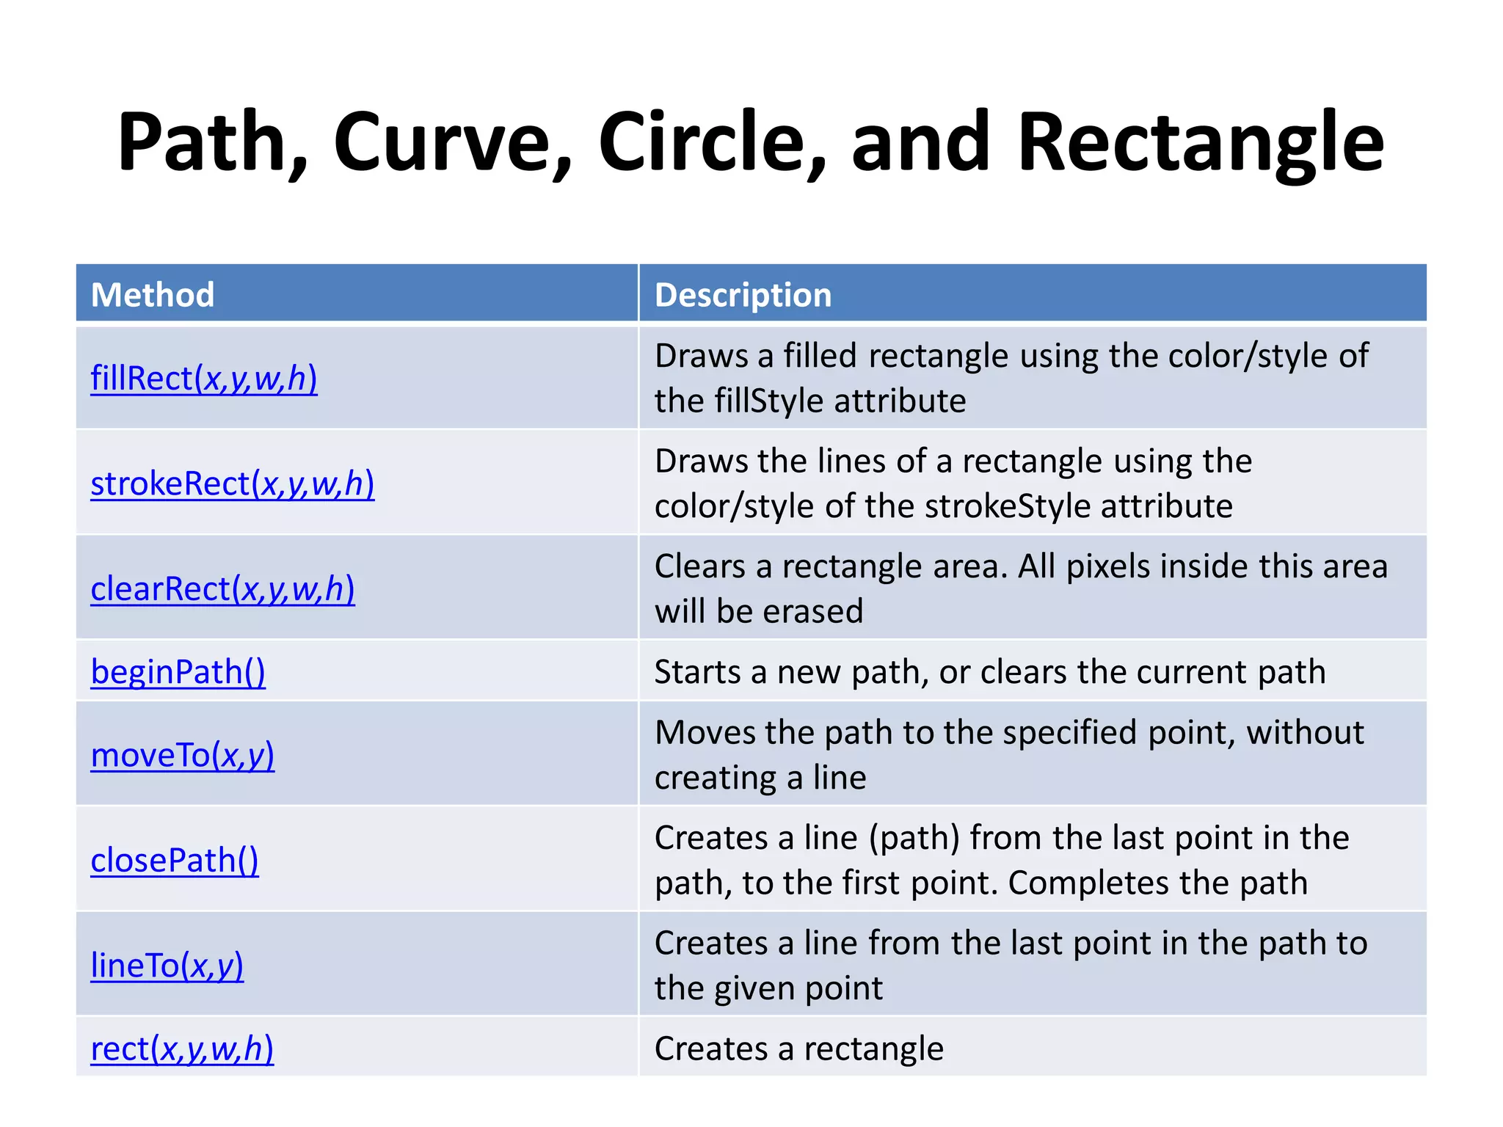The width and height of the screenshot is (1503, 1127).
Task: Click the text 'Clears a rectangle area'
Action: tap(830, 566)
